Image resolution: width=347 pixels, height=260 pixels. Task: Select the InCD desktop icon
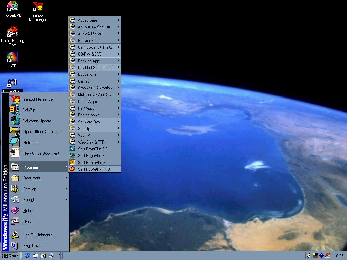tap(13, 60)
